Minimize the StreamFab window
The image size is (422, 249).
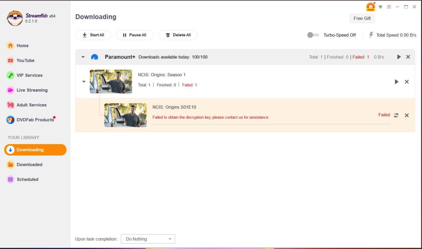(x=397, y=7)
